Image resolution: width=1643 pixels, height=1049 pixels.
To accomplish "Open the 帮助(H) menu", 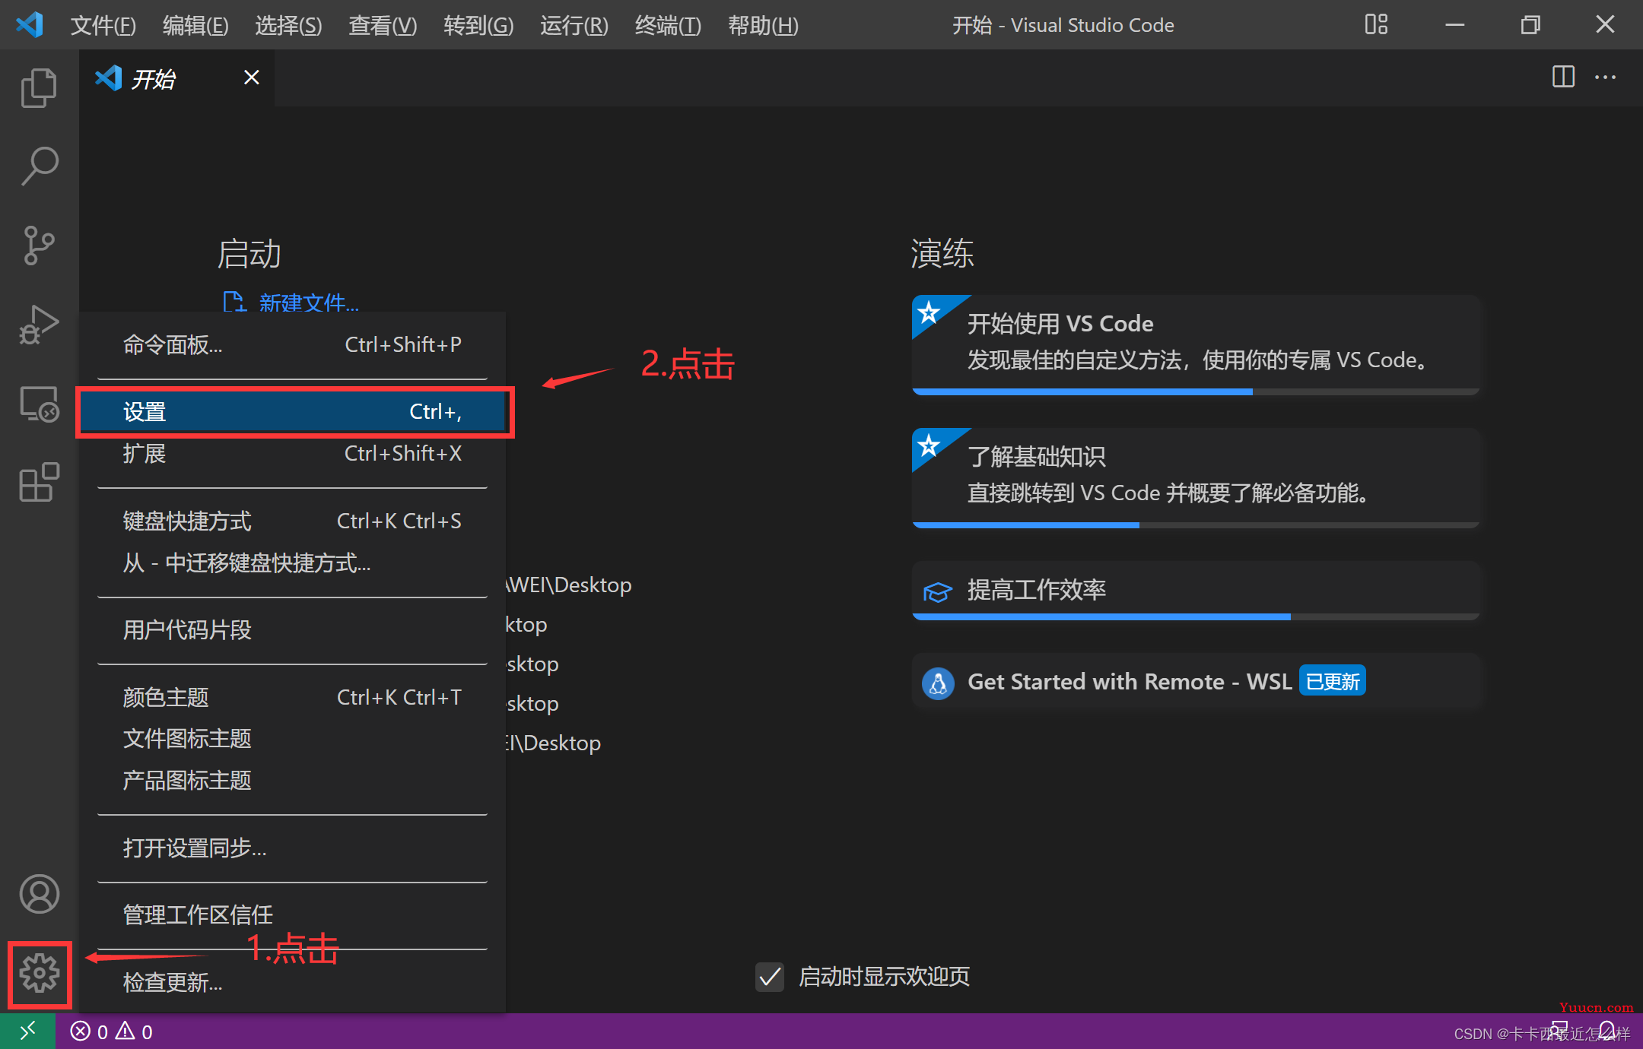I will 763,25.
